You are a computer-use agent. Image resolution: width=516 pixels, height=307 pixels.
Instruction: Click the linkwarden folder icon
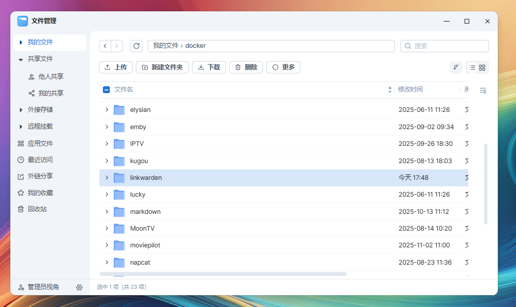pyautogui.click(x=119, y=177)
